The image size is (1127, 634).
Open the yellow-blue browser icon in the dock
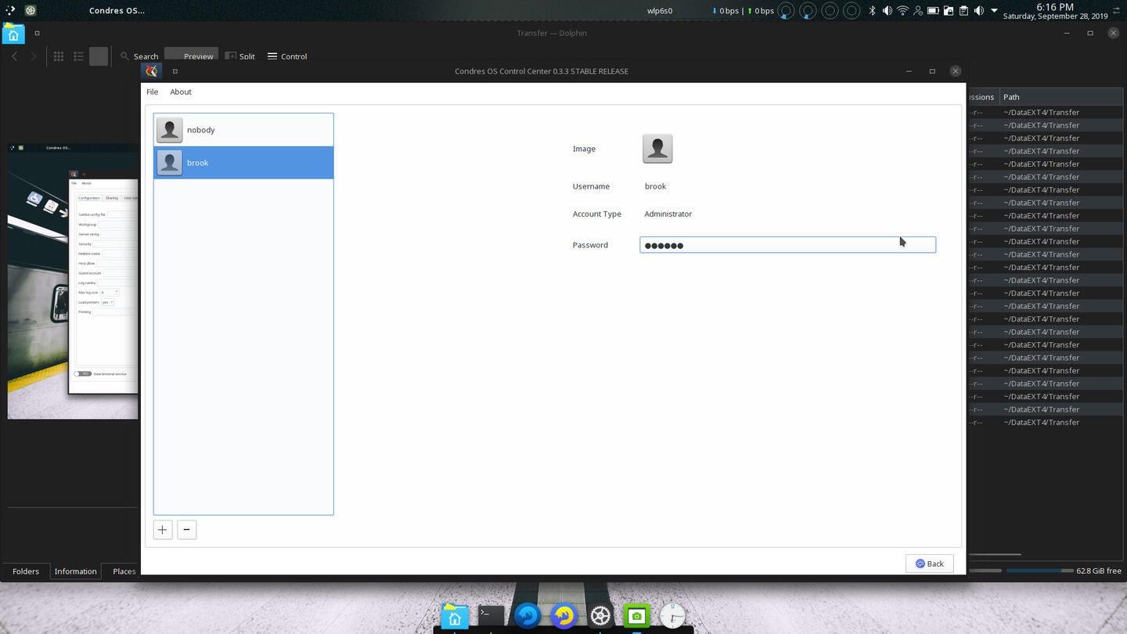[563, 616]
